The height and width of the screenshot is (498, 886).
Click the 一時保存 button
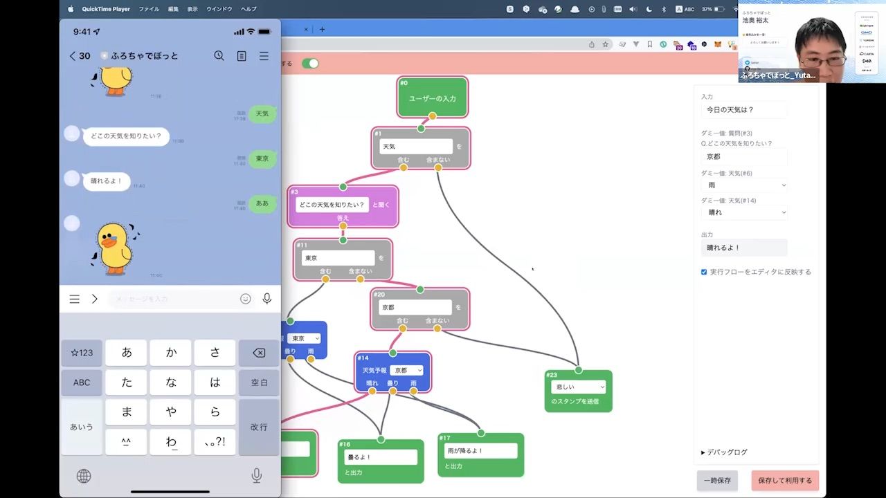[x=717, y=481]
